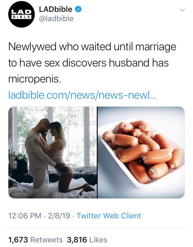The image size is (193, 247).
Task: Open the LADbible profile avatar
Action: pyautogui.click(x=22, y=14)
